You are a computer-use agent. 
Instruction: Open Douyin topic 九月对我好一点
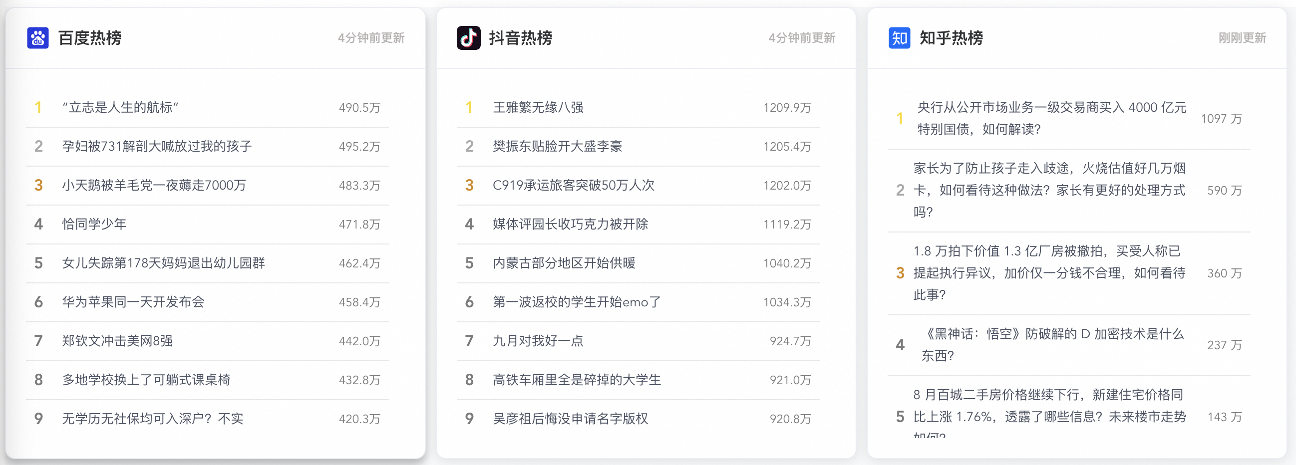[538, 341]
